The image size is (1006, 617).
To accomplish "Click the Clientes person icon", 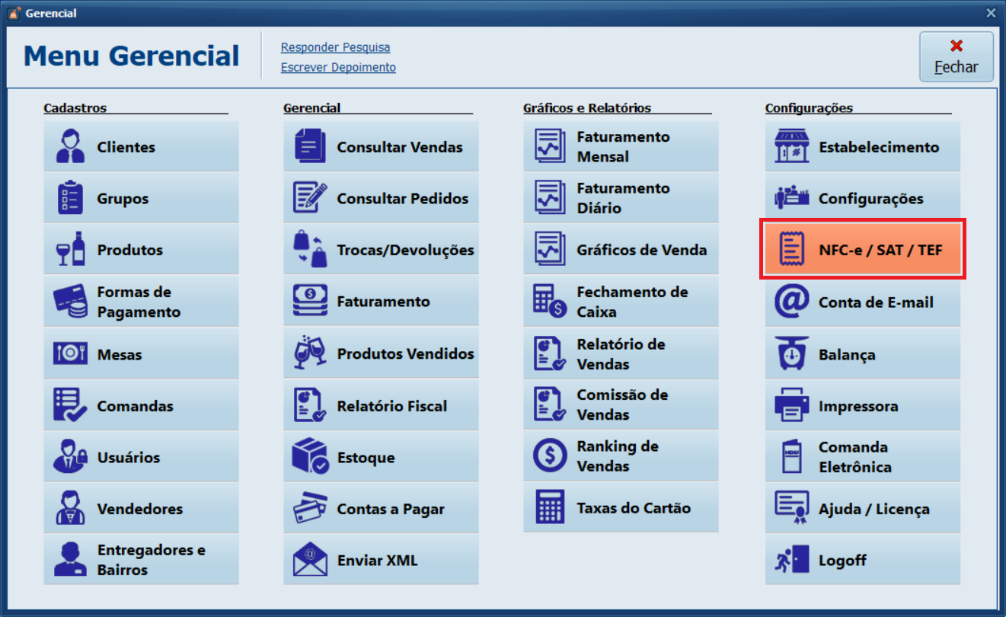I will [70, 147].
